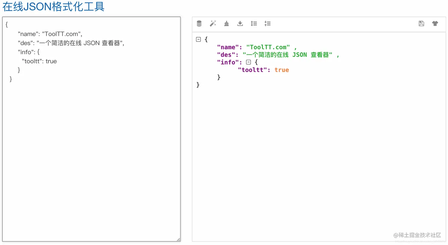
Task: Collapse the "info" object node
Action: pos(249,62)
